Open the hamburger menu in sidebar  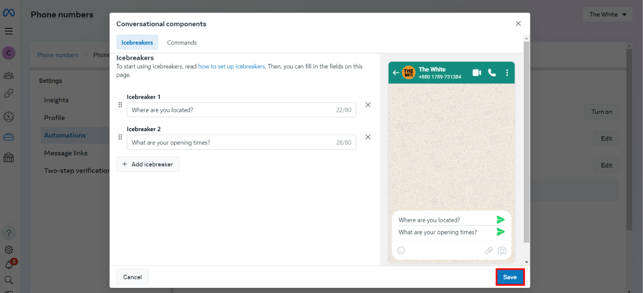9,31
